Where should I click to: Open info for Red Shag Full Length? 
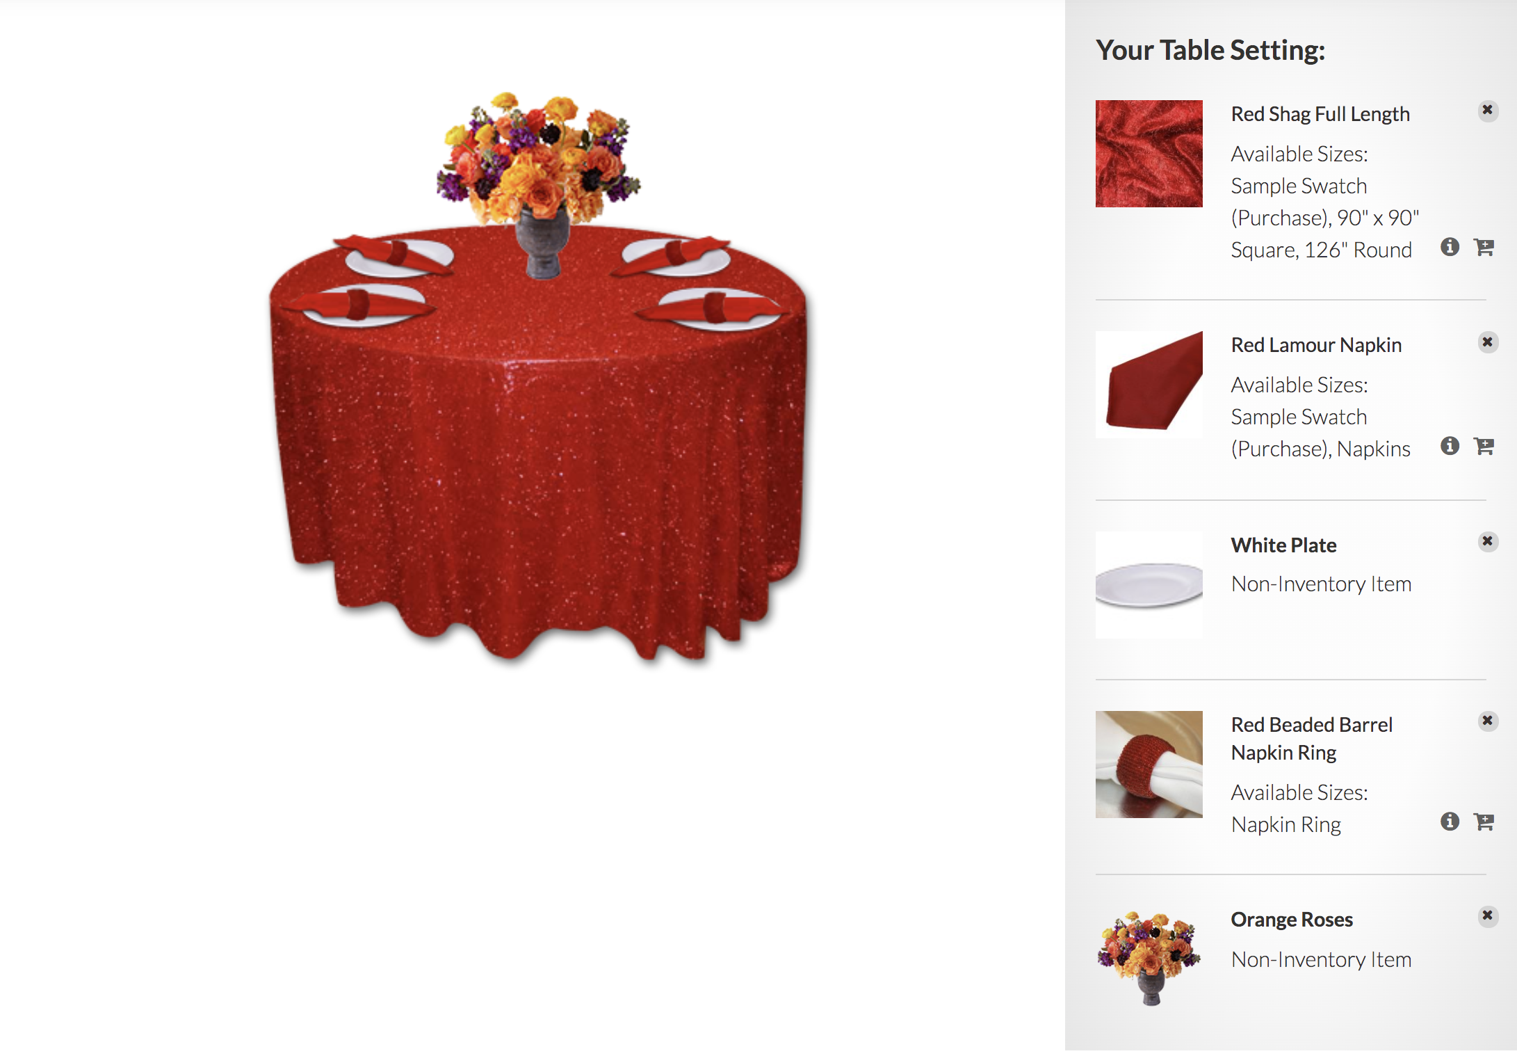tap(1450, 247)
